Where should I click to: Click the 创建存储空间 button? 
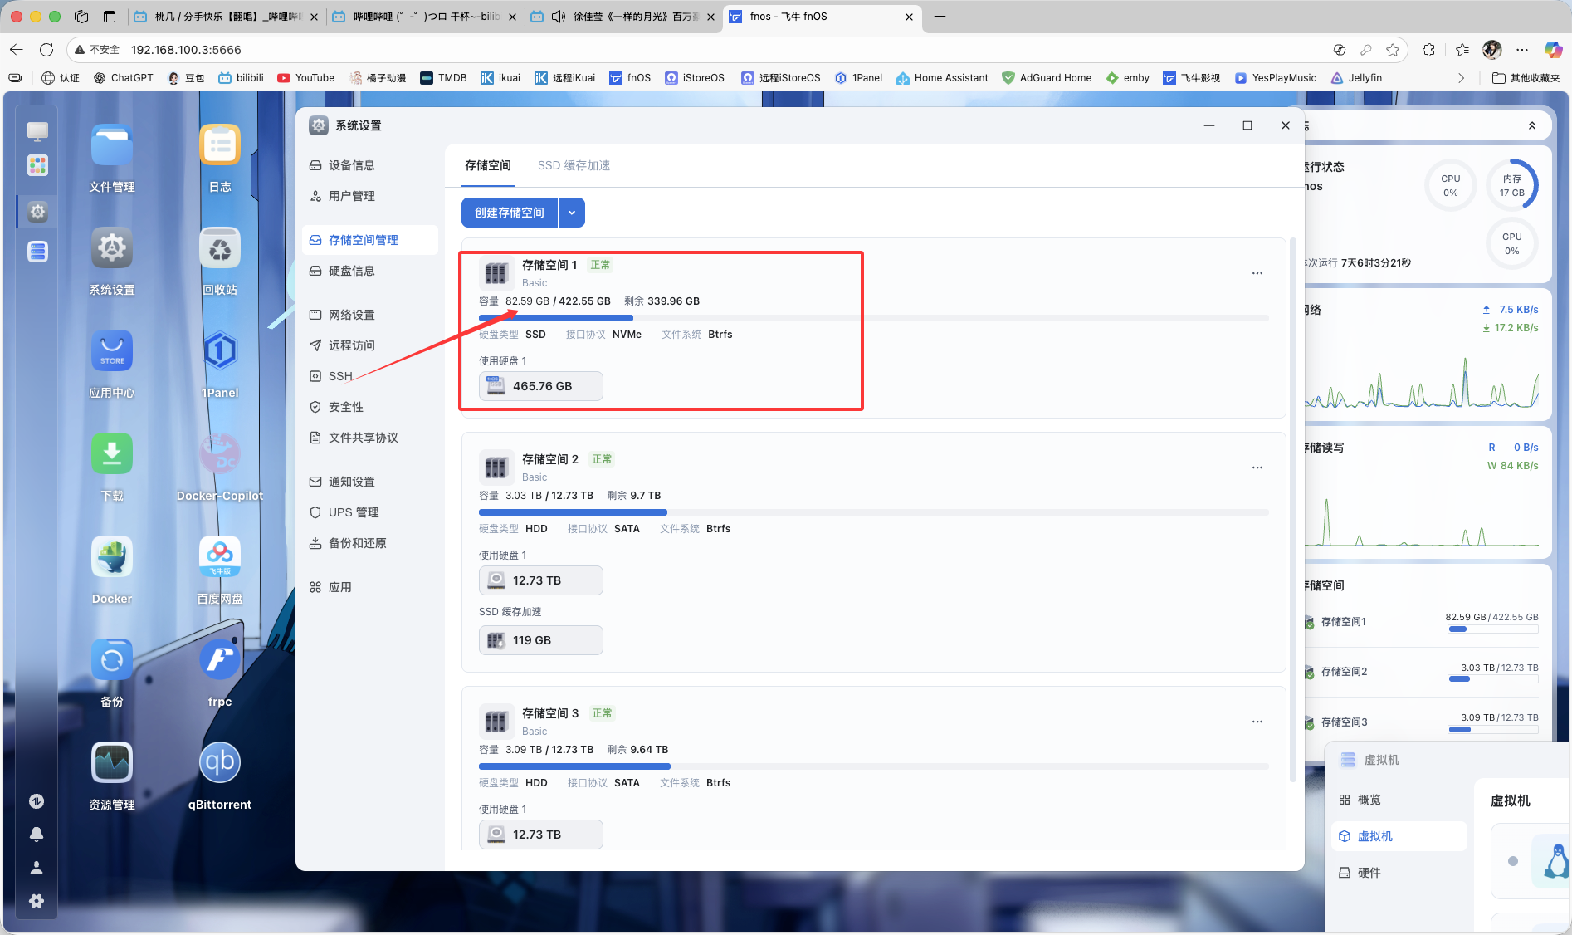coord(510,213)
